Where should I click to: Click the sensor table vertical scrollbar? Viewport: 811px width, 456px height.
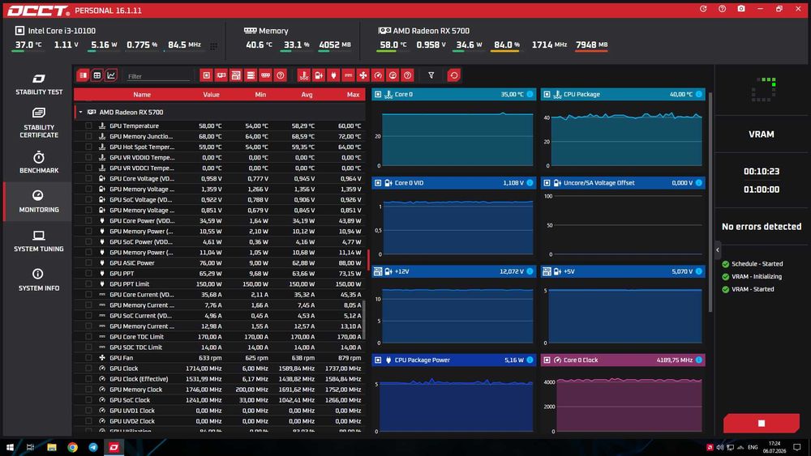[363, 320]
